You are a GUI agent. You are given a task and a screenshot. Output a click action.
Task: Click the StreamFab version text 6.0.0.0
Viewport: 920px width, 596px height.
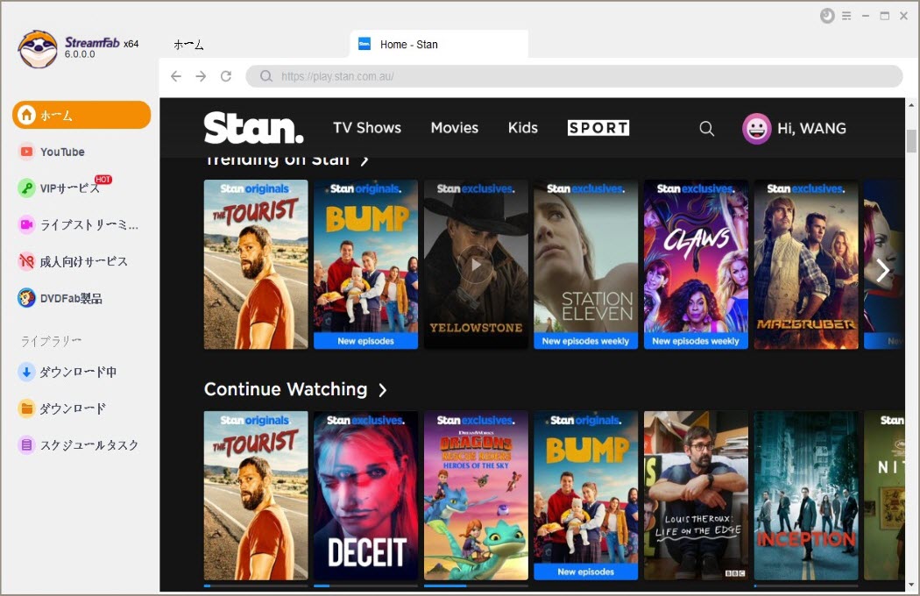click(80, 54)
